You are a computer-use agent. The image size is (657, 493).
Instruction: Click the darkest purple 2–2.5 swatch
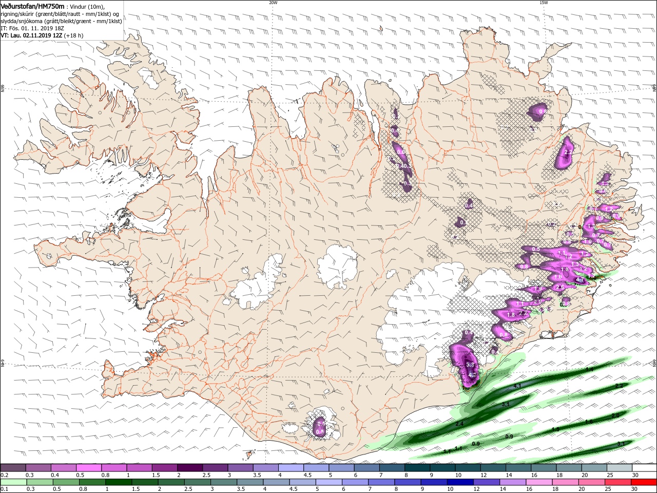[190, 468]
